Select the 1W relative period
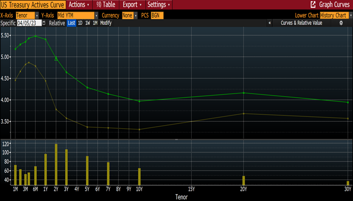Screen dimensions: 353x201 (88, 23)
